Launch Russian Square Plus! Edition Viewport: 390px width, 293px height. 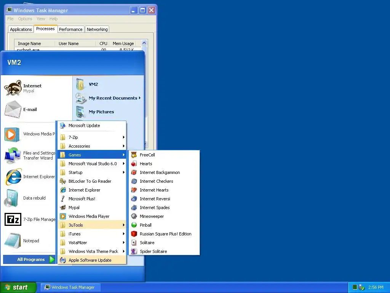pos(164,234)
